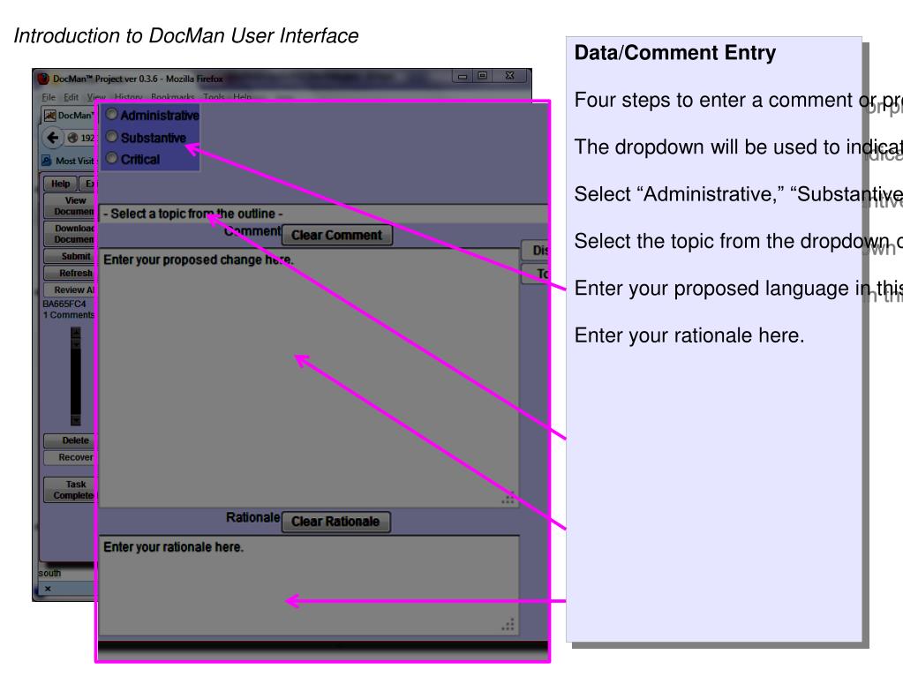The height and width of the screenshot is (677, 903).
Task: Click the Clear Comment button
Action: pyautogui.click(x=337, y=235)
